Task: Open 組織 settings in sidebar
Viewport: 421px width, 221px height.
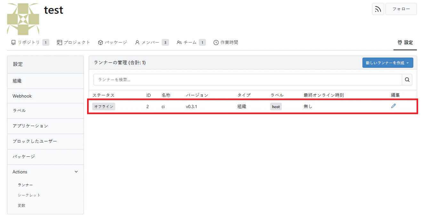Action: (x=45, y=81)
